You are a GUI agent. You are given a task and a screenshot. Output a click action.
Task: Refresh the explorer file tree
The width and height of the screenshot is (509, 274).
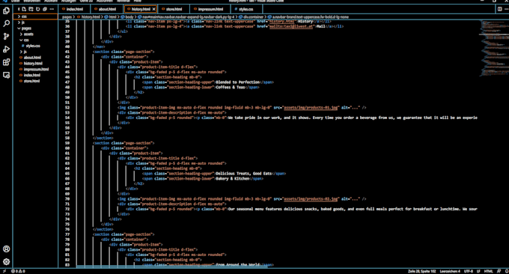click(x=38, y=9)
